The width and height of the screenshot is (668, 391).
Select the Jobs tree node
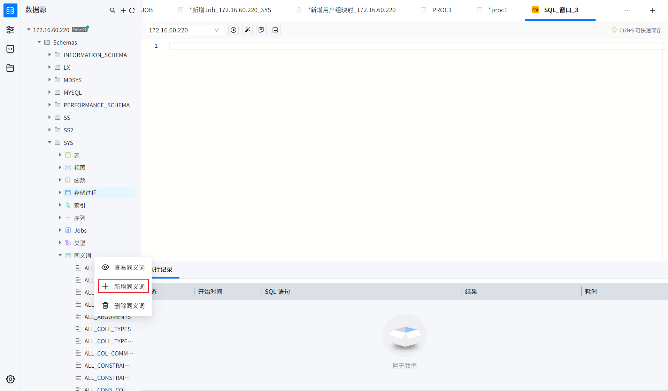80,230
